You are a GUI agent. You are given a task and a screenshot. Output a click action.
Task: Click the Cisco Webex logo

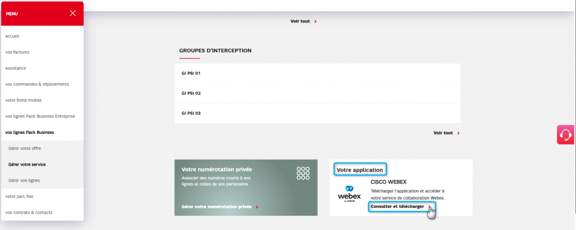click(x=349, y=193)
